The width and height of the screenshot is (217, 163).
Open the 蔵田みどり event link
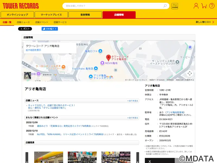64,126
